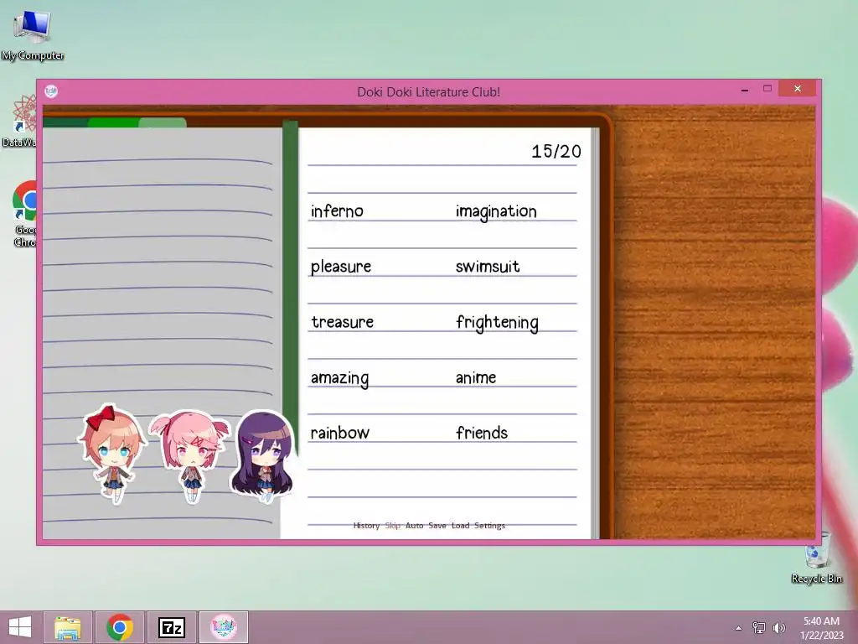Image resolution: width=858 pixels, height=644 pixels.
Task: Select the word "treasure"
Action: [x=343, y=322]
